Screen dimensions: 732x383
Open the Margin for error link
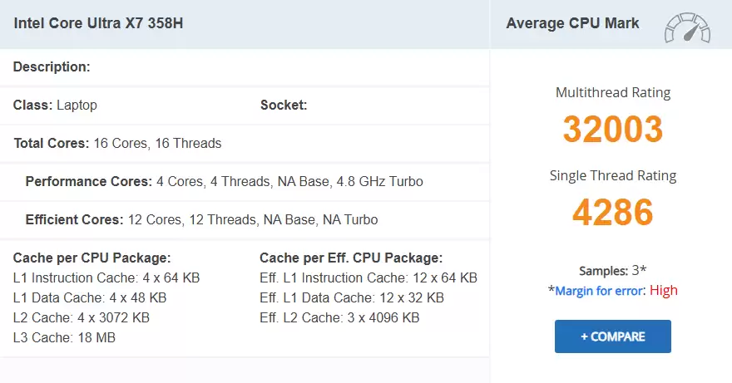600,291
